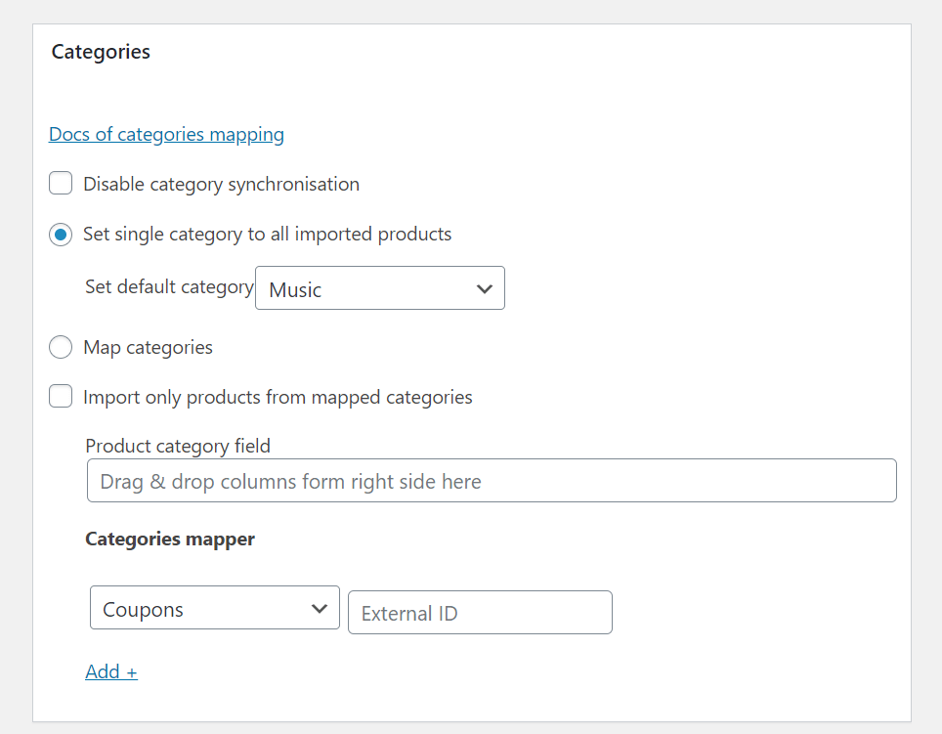
Task: Click the chevron arrow on Music dropdown
Action: (485, 289)
